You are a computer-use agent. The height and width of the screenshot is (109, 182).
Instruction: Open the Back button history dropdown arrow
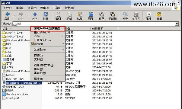(14, 16)
